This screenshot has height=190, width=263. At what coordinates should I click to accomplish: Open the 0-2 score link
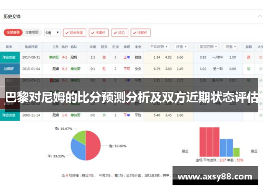pos(65,69)
